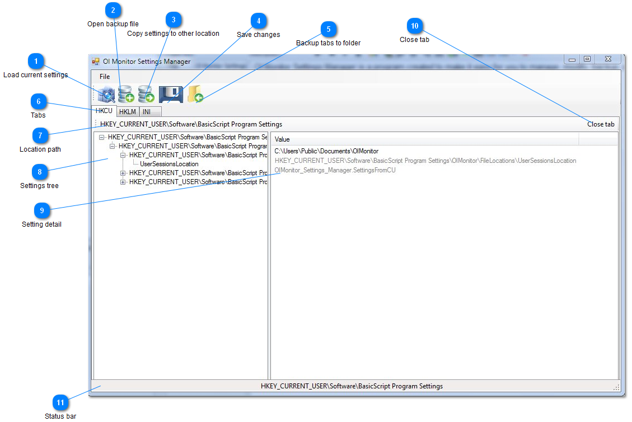632x422 pixels.
Task: Open a backup file with the database-plus icon
Action: (126, 94)
